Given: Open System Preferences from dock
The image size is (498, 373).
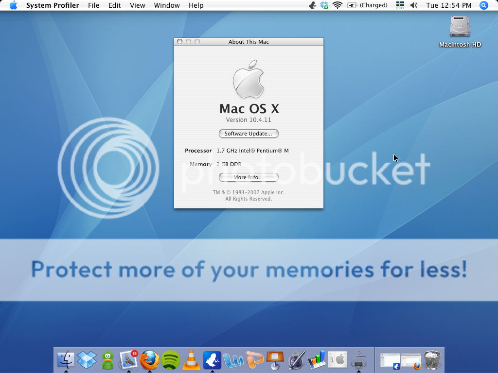Looking at the screenshot, I should click(338, 360).
